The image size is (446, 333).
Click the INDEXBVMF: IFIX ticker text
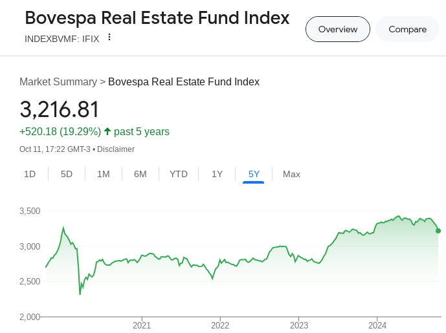(x=62, y=38)
